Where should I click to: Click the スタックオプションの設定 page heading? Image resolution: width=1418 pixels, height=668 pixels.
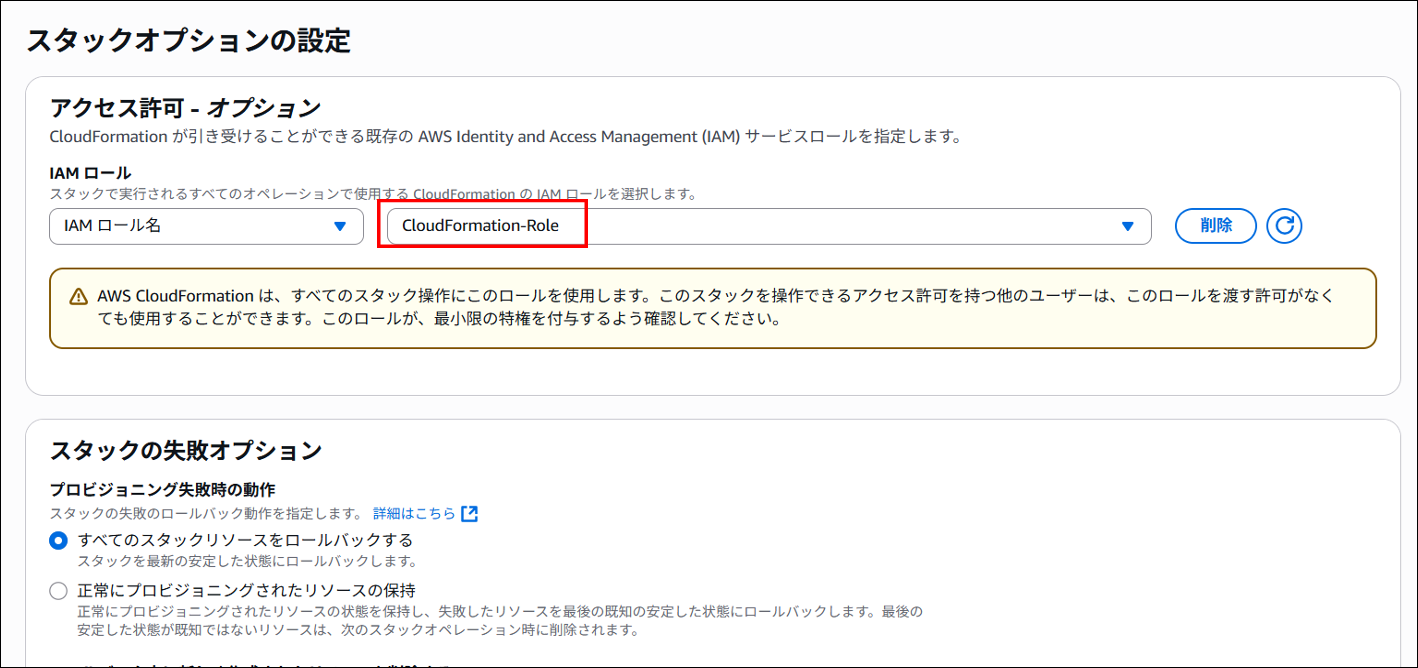coord(189,41)
